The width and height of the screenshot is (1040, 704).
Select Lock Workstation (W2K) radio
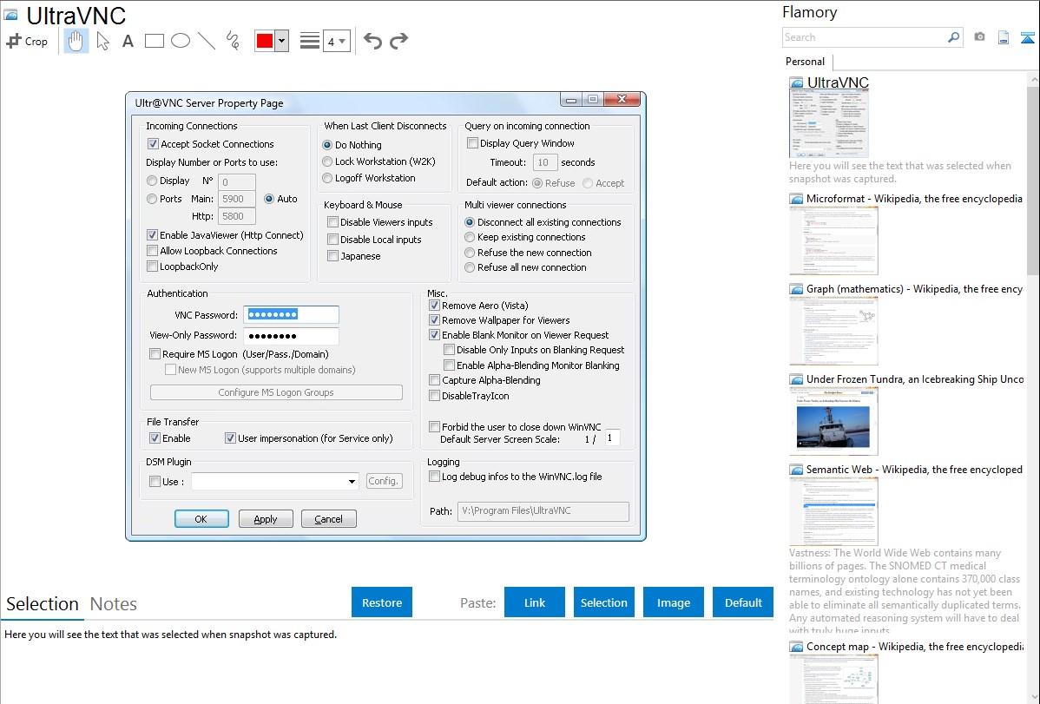pyautogui.click(x=327, y=162)
